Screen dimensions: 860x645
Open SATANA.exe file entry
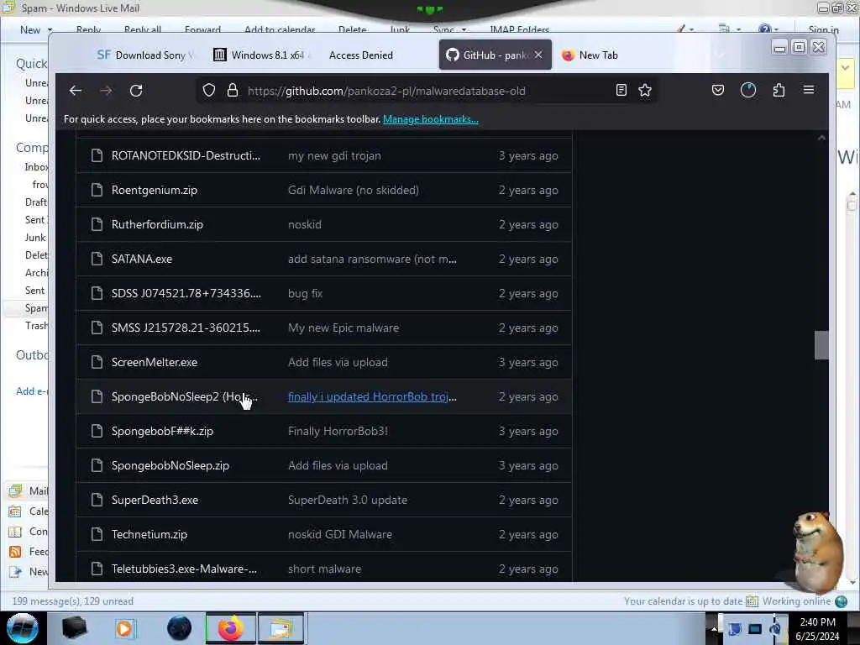(x=141, y=259)
